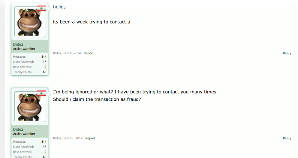Image resolution: width=298 pixels, height=158 pixels.
Task: View Likes Received count 17 in first post
Action: point(45,62)
